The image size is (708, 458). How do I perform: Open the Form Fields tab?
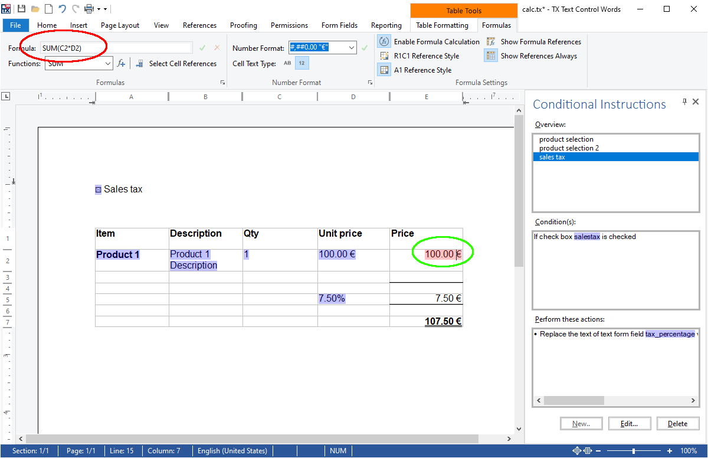(339, 25)
